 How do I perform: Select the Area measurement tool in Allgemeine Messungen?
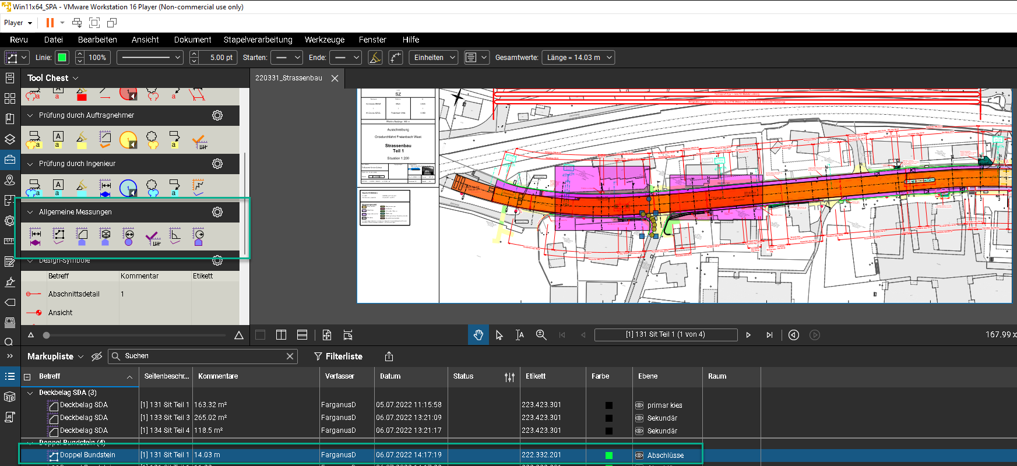[82, 236]
